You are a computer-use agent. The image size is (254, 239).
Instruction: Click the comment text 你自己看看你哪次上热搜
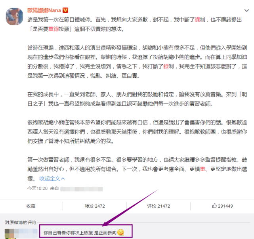(x=68, y=233)
